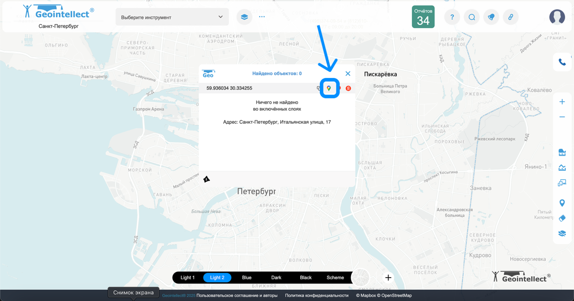Open the 'Выберите инструмент' dropdown
This screenshot has width=574, height=301.
point(172,17)
